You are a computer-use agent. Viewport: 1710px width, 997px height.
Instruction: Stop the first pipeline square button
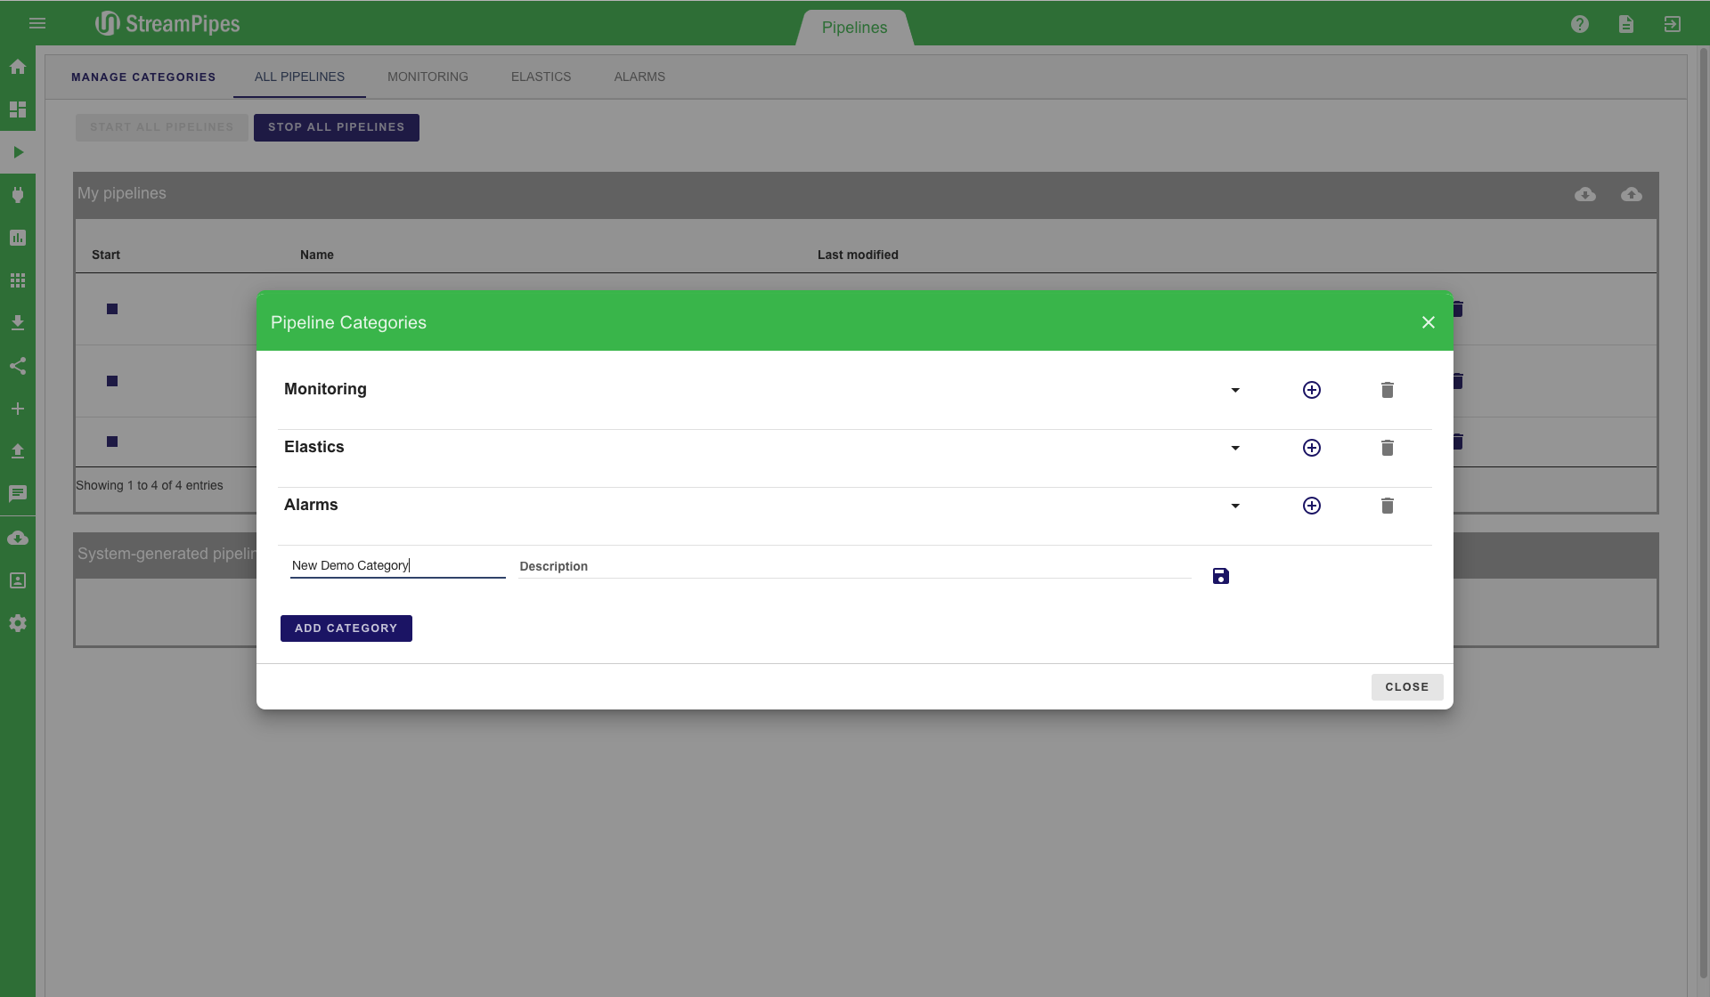click(x=112, y=309)
